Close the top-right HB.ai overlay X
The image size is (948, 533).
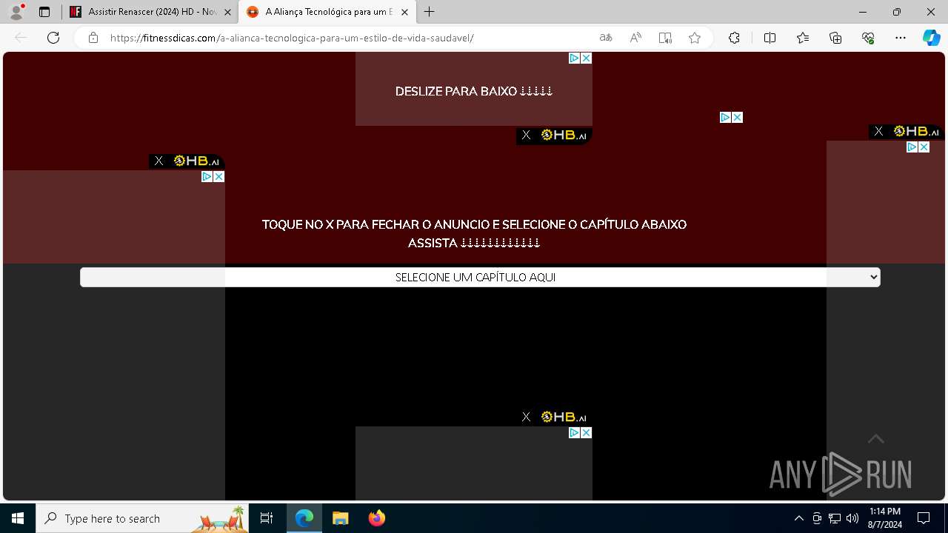coord(878,131)
